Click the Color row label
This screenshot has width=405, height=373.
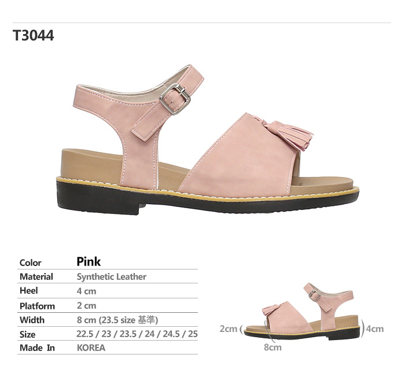click(x=30, y=263)
